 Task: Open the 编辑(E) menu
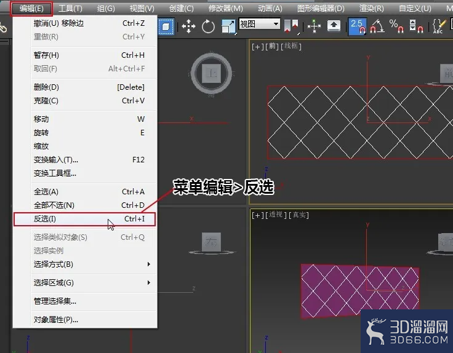(31, 9)
